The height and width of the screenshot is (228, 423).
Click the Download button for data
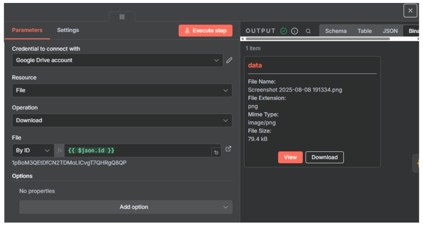tap(325, 158)
